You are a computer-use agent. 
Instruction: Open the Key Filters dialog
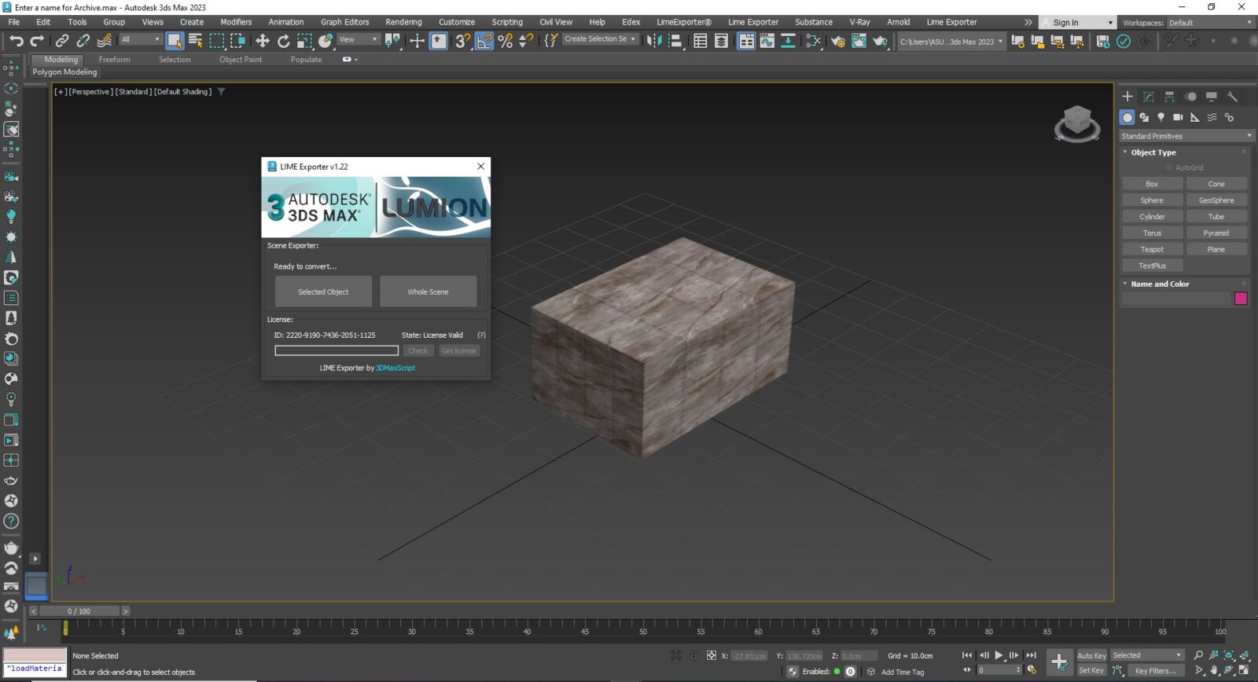(x=1155, y=671)
